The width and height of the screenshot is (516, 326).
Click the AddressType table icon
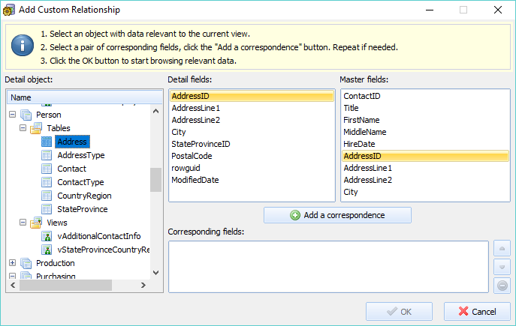tap(47, 155)
